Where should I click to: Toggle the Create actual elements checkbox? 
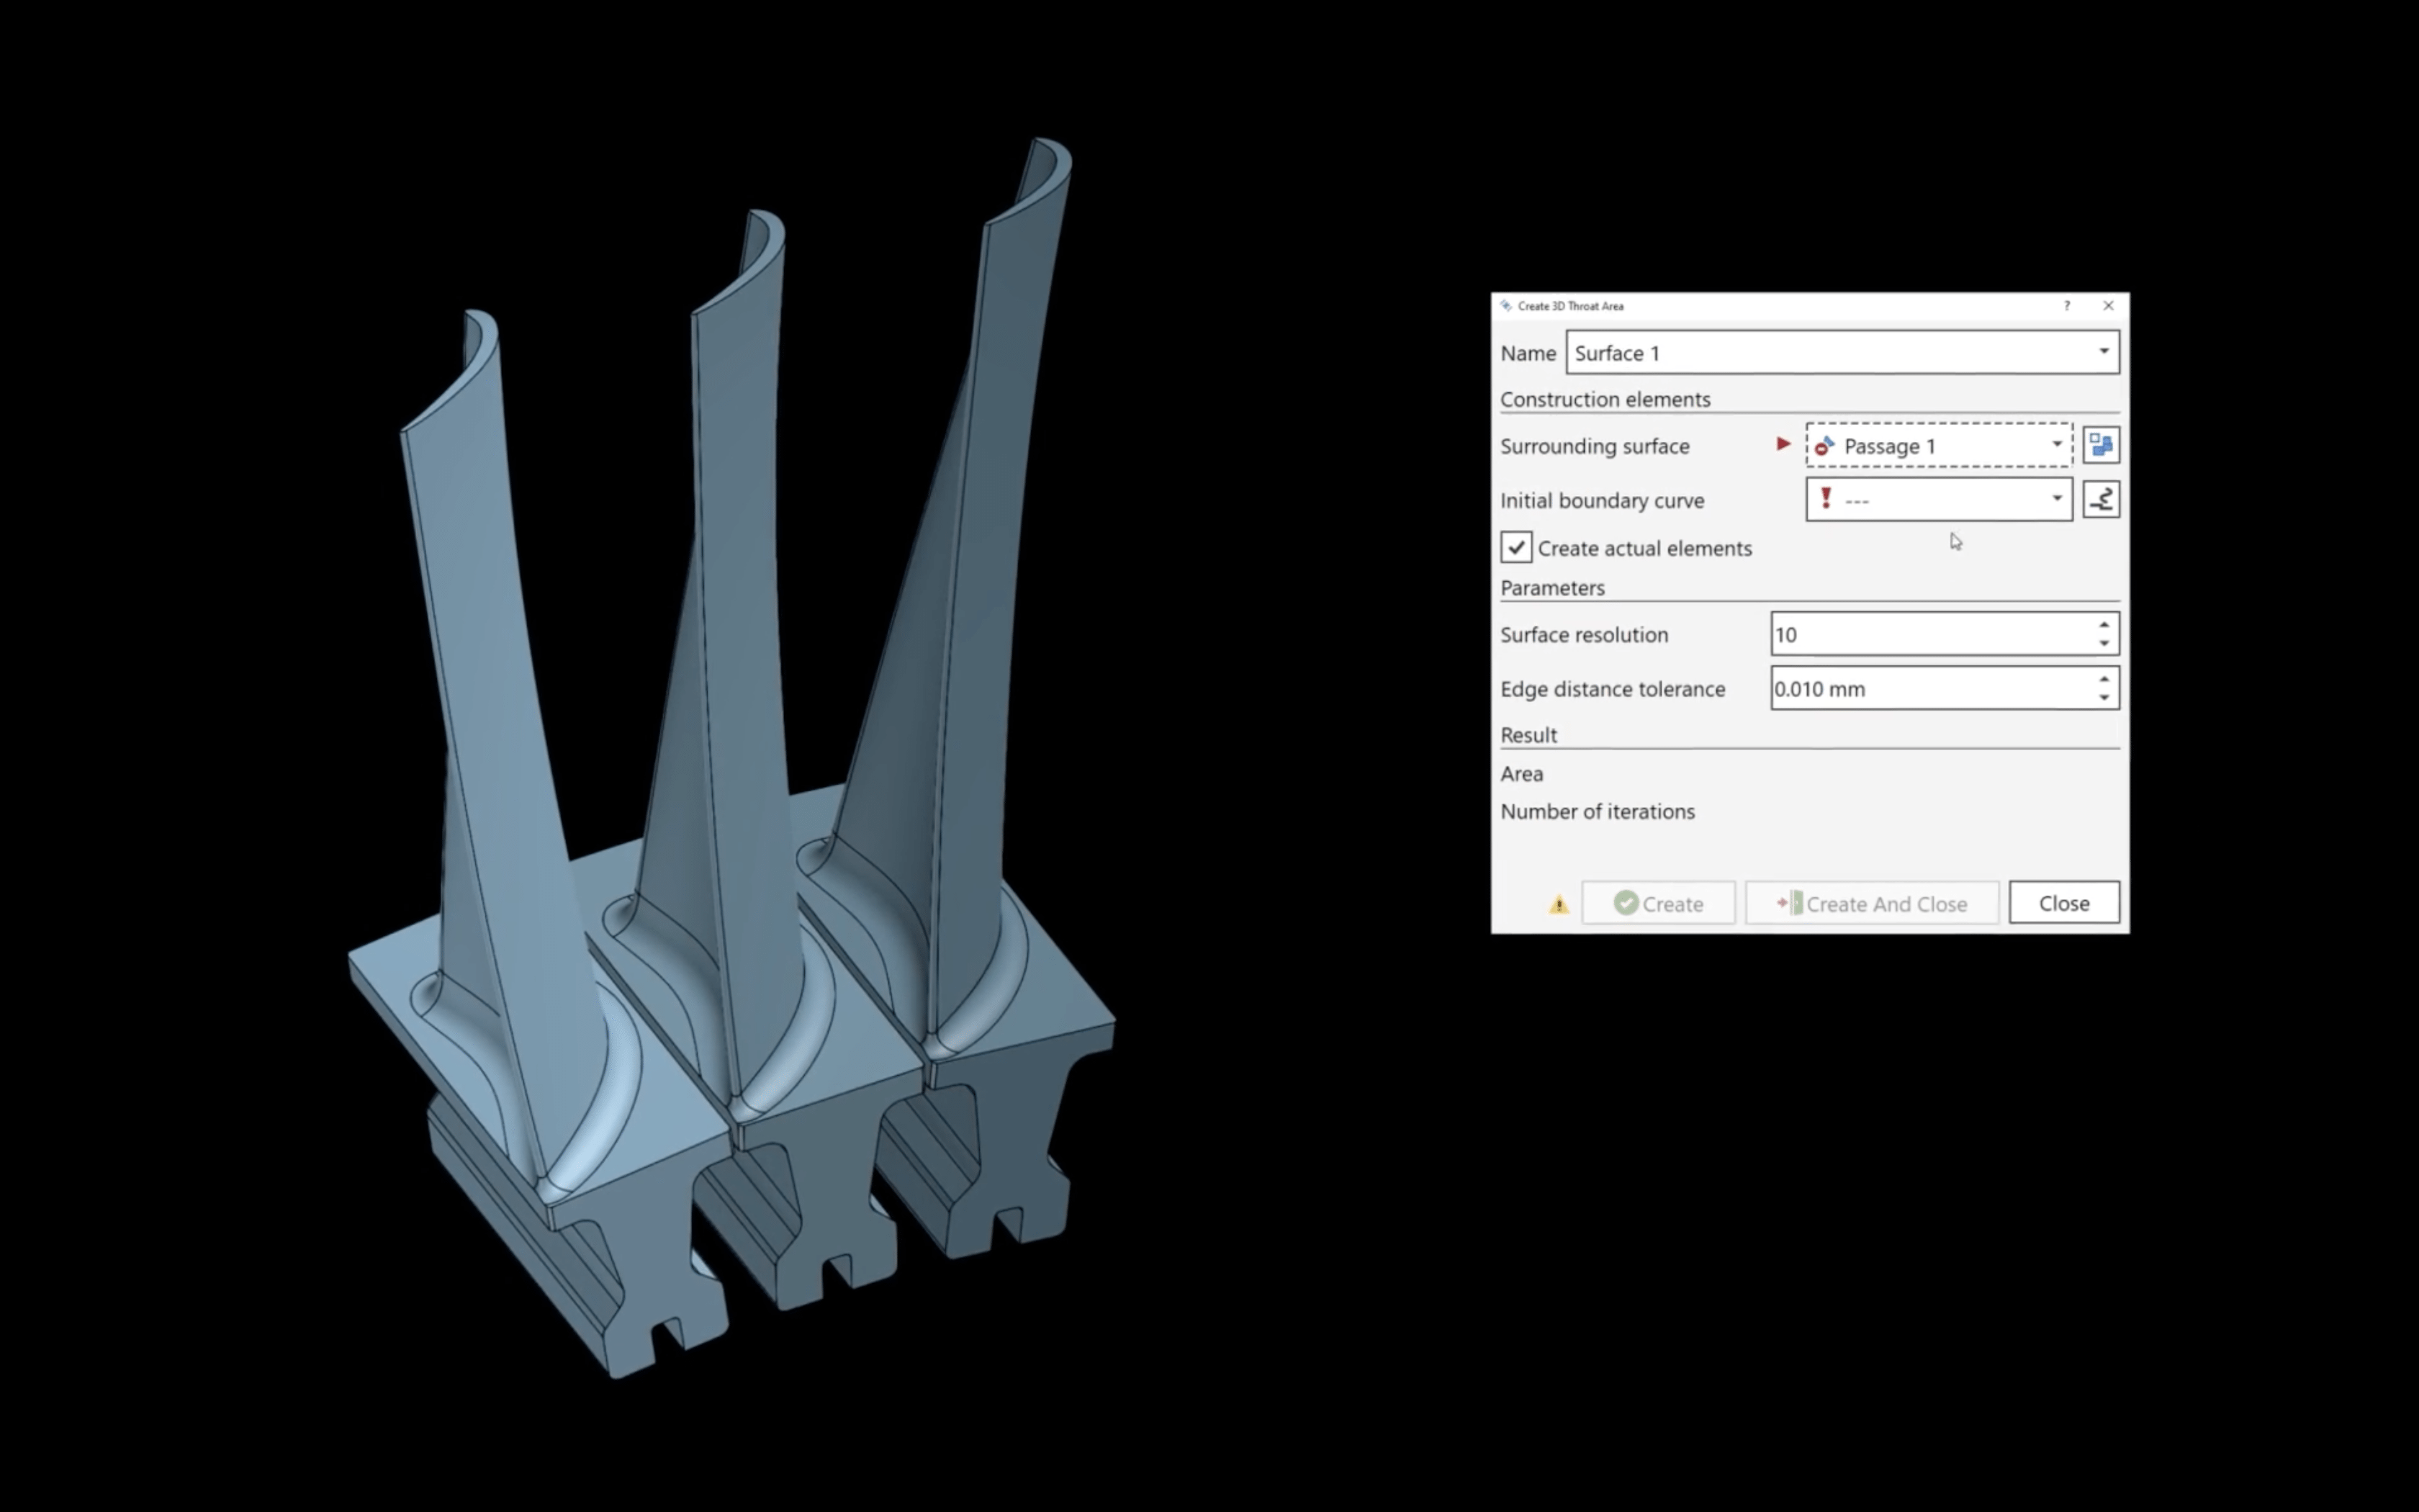click(x=1513, y=547)
